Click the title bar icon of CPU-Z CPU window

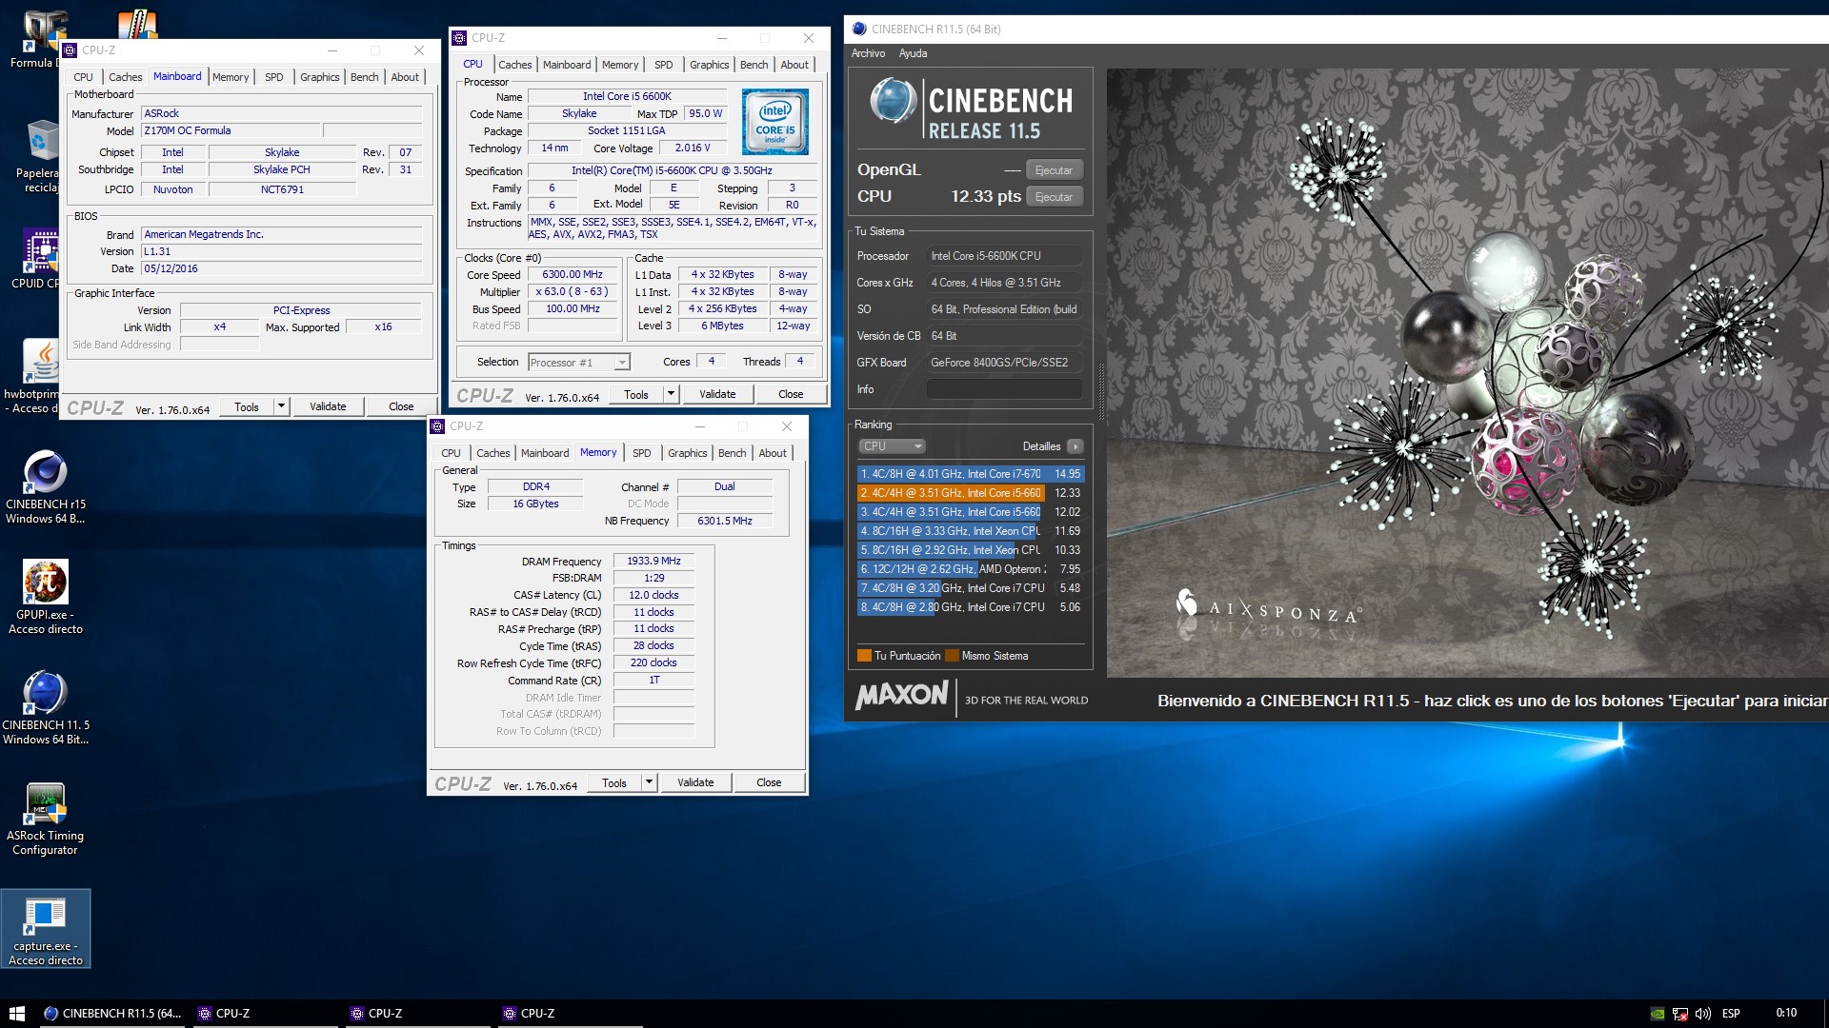460,38
